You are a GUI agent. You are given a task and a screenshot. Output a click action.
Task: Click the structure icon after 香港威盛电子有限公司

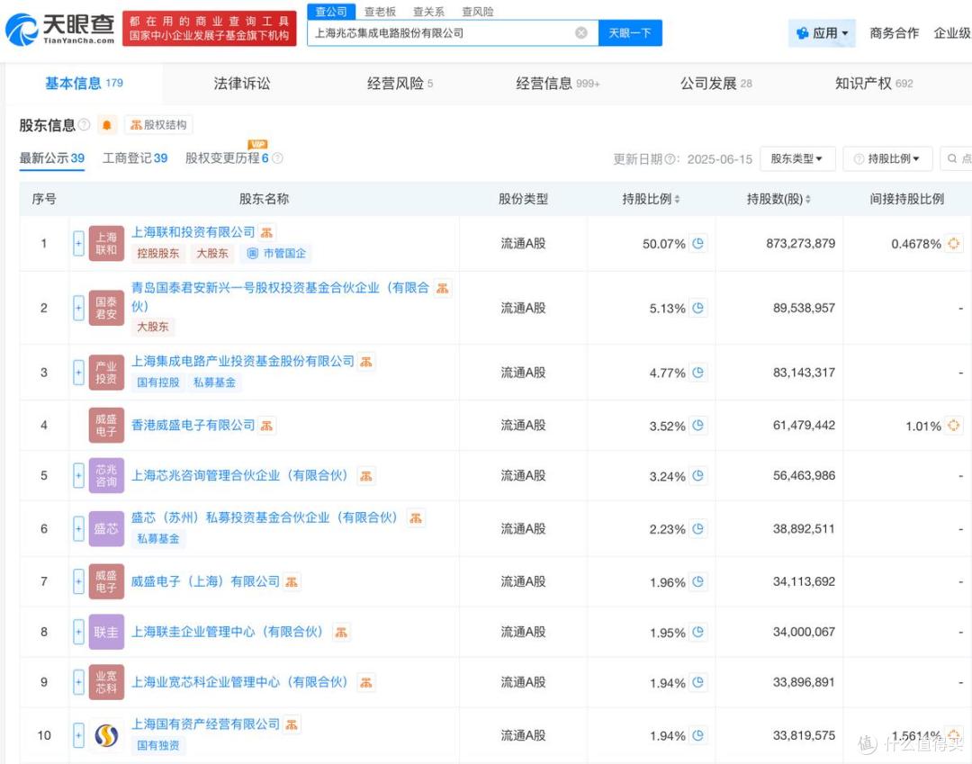(266, 425)
